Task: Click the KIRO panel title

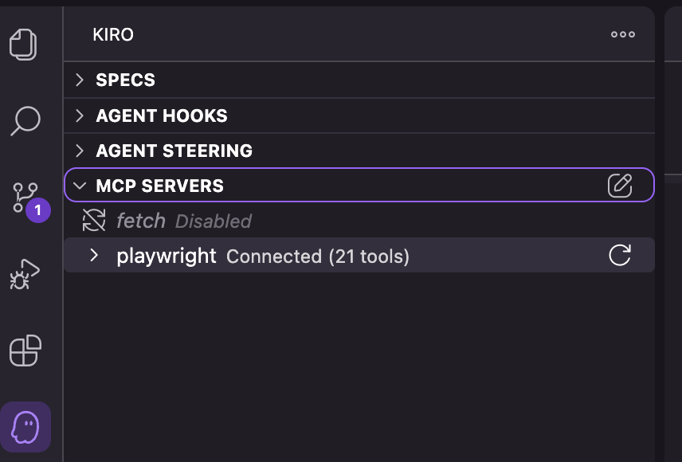Action: click(x=113, y=34)
